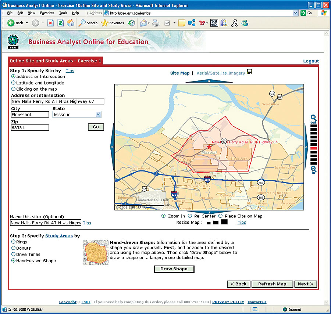331x314 pixels.
Task: Click the Research books icon
Action: tap(224, 23)
